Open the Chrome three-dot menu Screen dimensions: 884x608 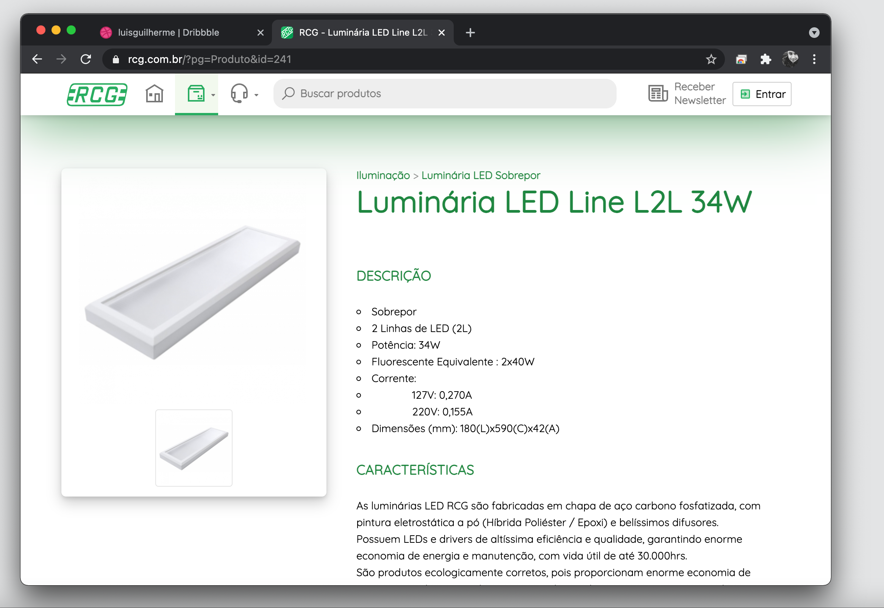814,59
